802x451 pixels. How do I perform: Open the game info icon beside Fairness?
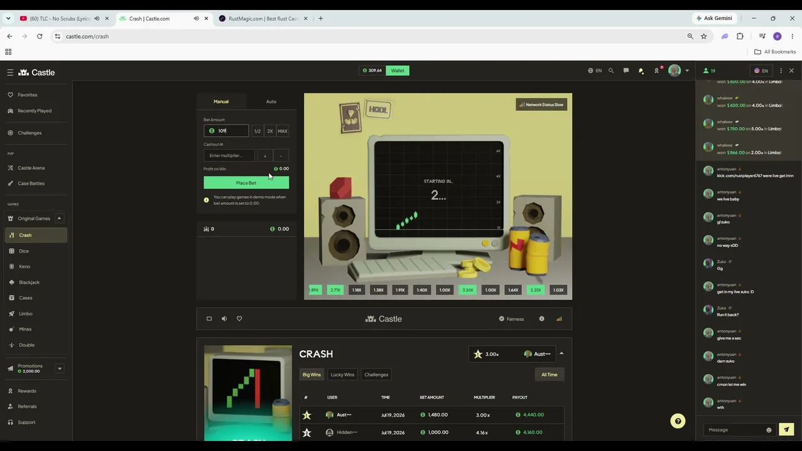(542, 319)
